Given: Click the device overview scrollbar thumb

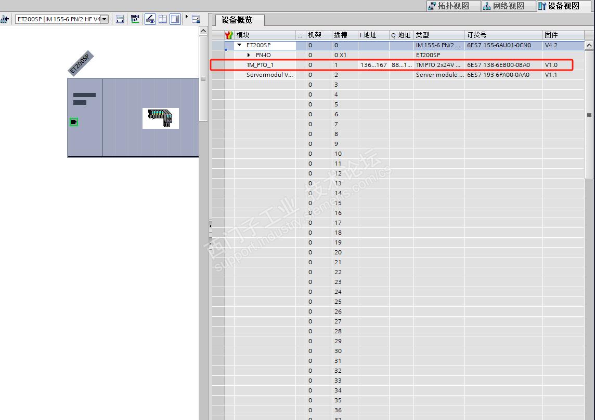Looking at the screenshot, I should pos(589,115).
